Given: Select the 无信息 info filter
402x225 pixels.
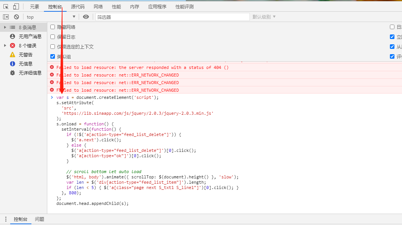Looking at the screenshot, I should click(12, 64).
